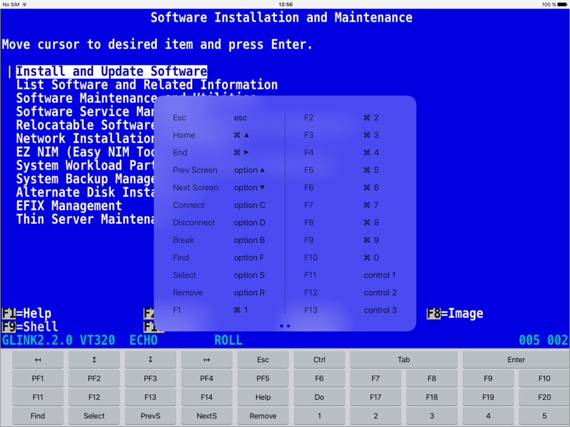Tap the Esc key on keyboard bar

(x=263, y=359)
